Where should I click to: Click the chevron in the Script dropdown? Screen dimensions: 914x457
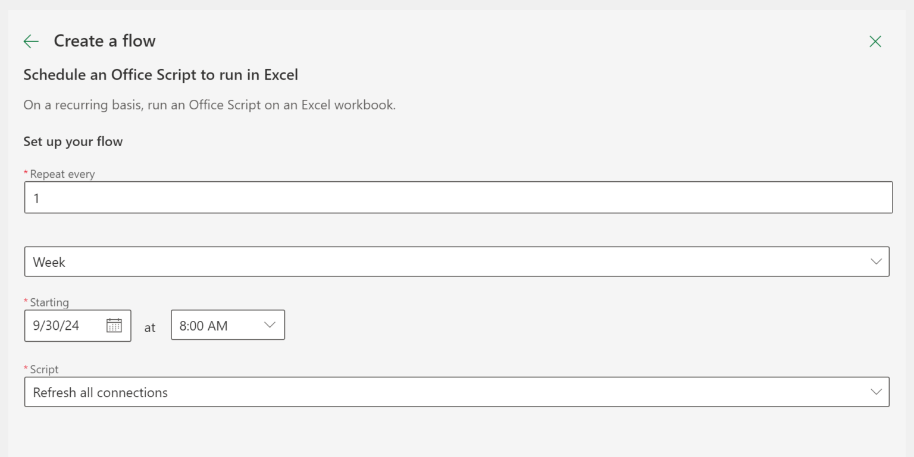pyautogui.click(x=876, y=392)
